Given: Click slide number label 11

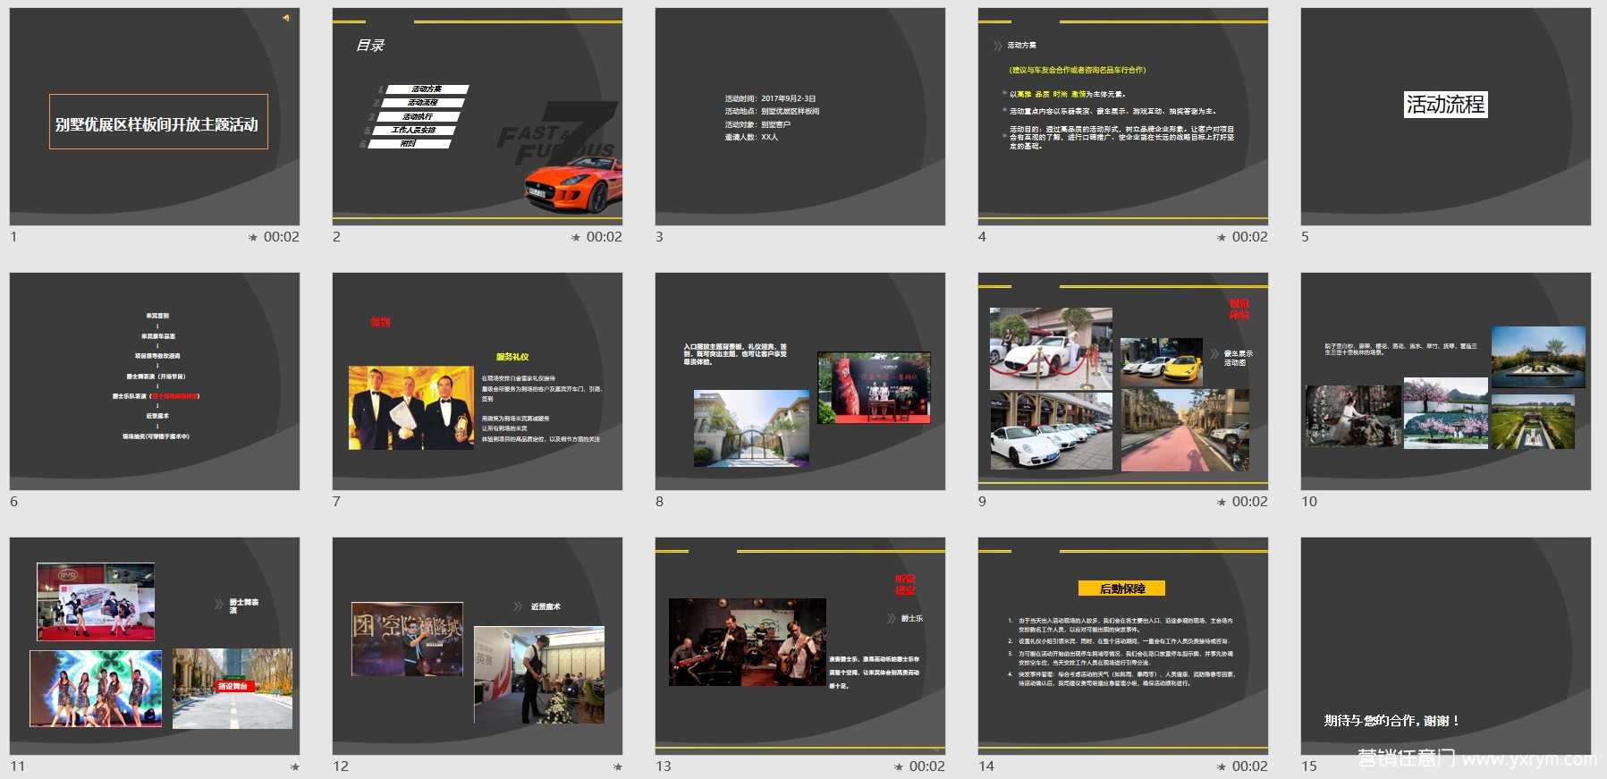Looking at the screenshot, I should [18, 766].
